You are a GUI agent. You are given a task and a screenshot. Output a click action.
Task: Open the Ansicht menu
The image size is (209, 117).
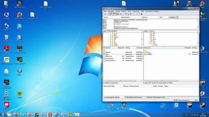[118, 11]
